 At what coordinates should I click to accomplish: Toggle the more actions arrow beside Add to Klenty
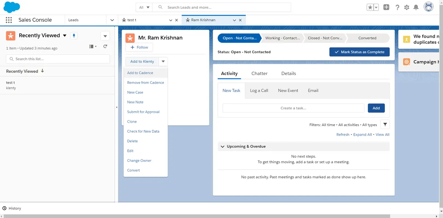[164, 62]
